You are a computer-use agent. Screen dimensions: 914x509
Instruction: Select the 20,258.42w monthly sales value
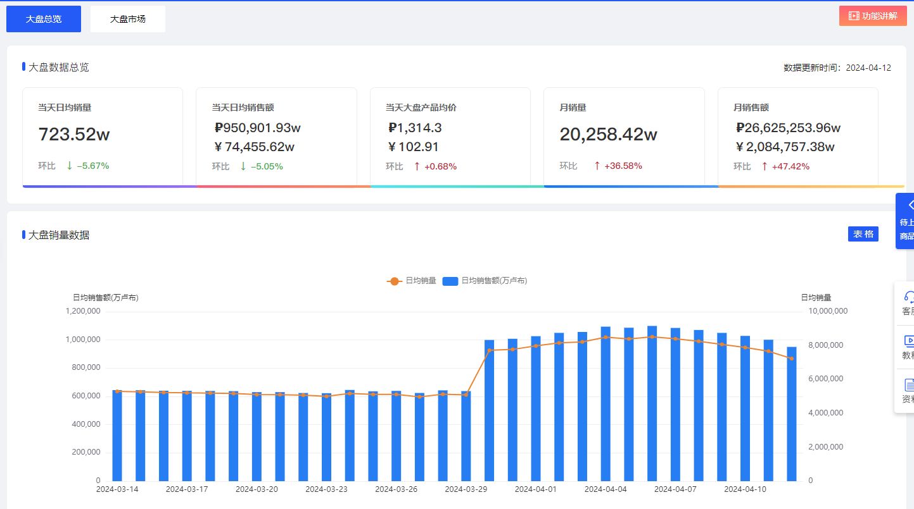(609, 135)
